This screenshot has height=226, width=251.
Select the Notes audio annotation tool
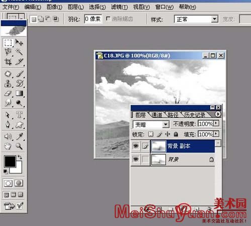point(8,137)
